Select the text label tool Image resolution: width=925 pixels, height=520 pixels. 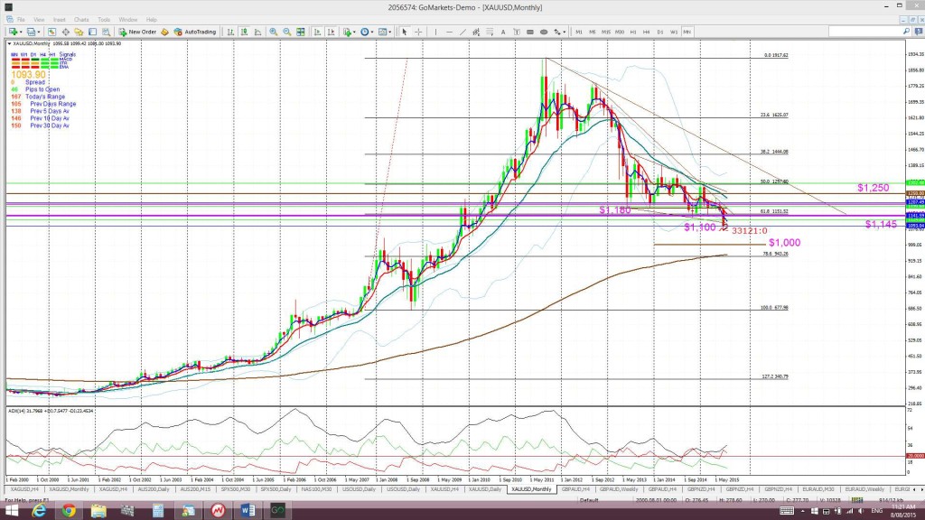pos(517,32)
